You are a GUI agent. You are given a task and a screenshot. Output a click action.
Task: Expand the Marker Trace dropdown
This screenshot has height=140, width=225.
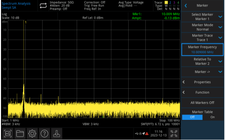[x=202, y=38]
